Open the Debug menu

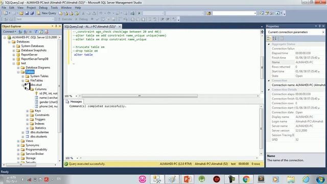[43, 8]
